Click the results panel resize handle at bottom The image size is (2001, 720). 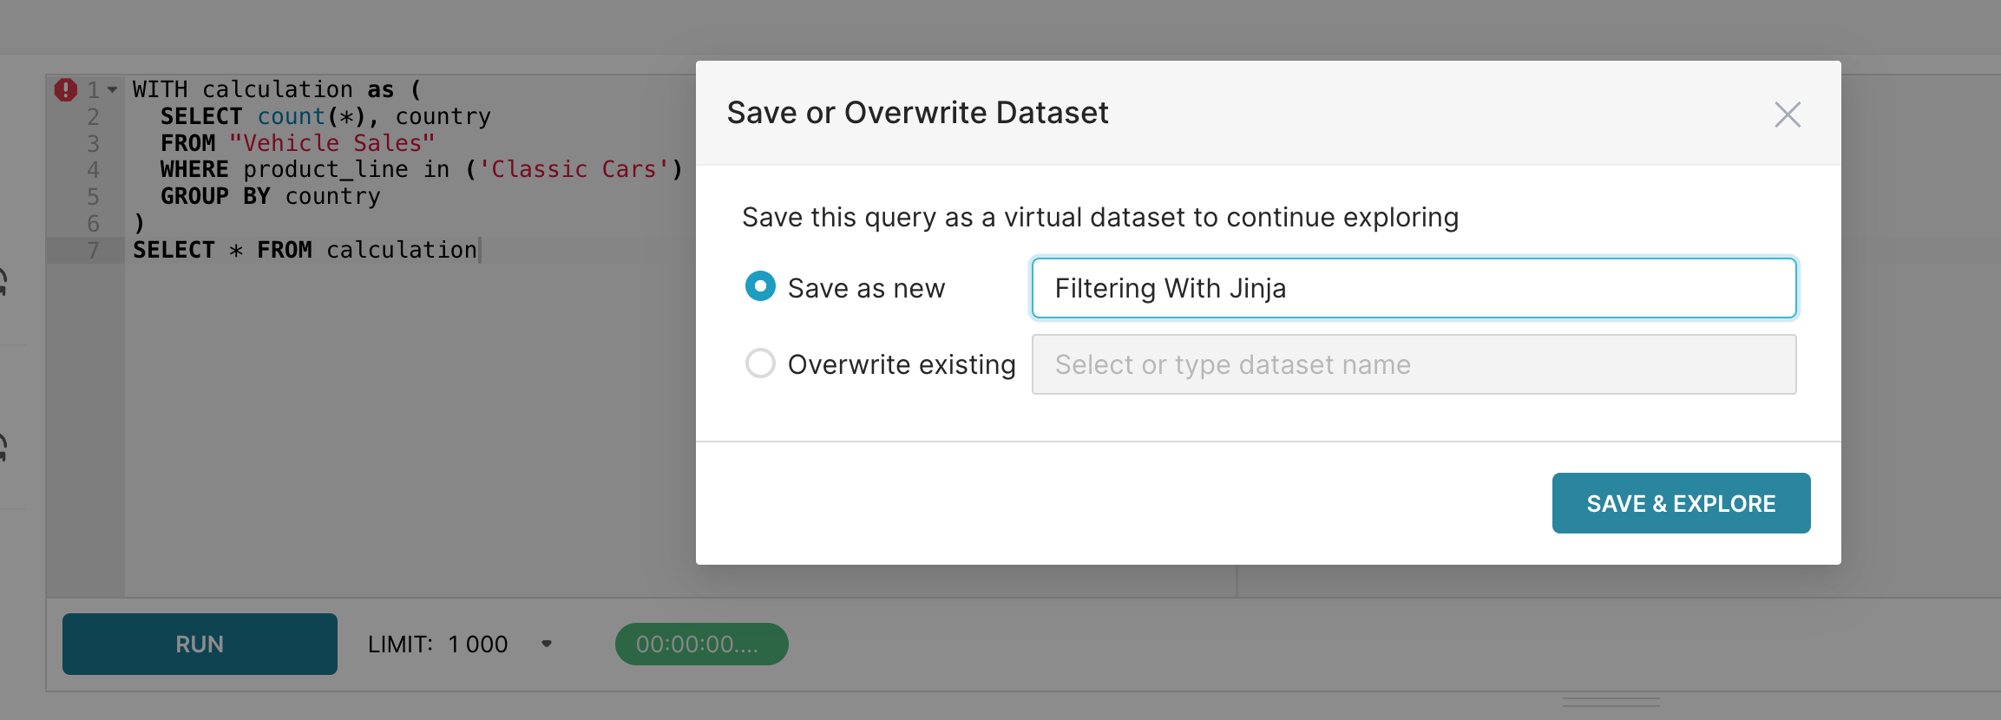(x=1611, y=702)
